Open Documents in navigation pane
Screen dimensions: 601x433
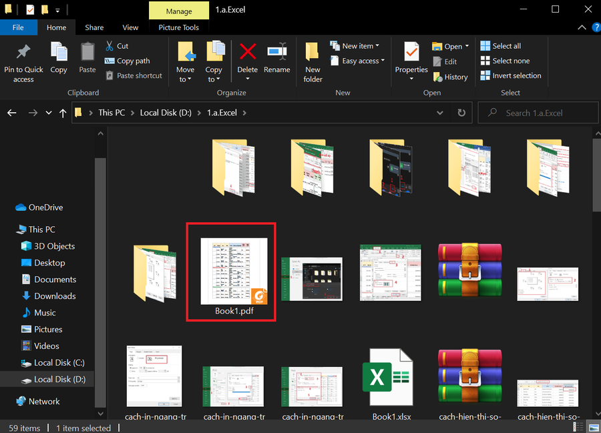click(49, 280)
